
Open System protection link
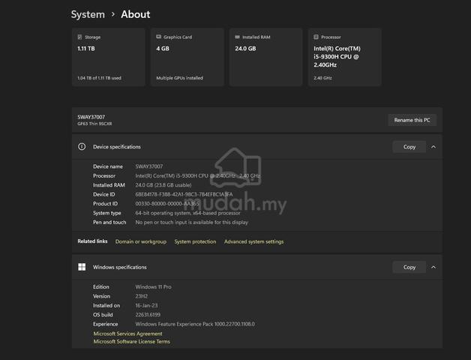pyautogui.click(x=195, y=241)
